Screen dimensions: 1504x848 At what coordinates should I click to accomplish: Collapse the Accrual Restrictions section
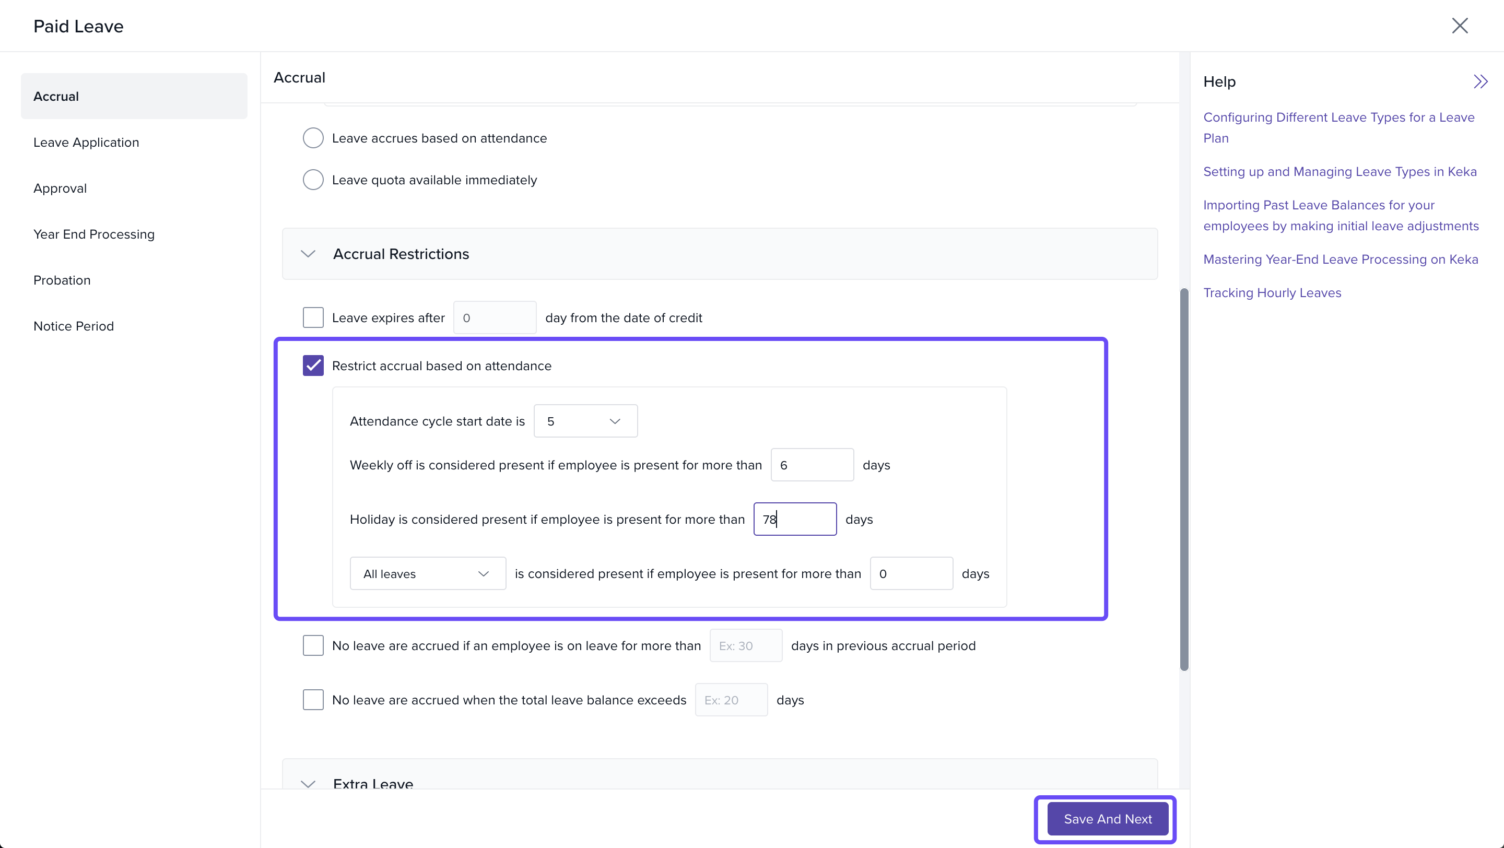308,254
